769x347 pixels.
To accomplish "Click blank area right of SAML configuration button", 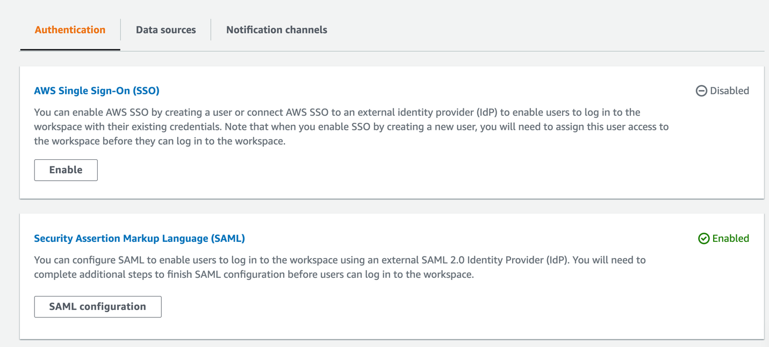I will [430, 307].
